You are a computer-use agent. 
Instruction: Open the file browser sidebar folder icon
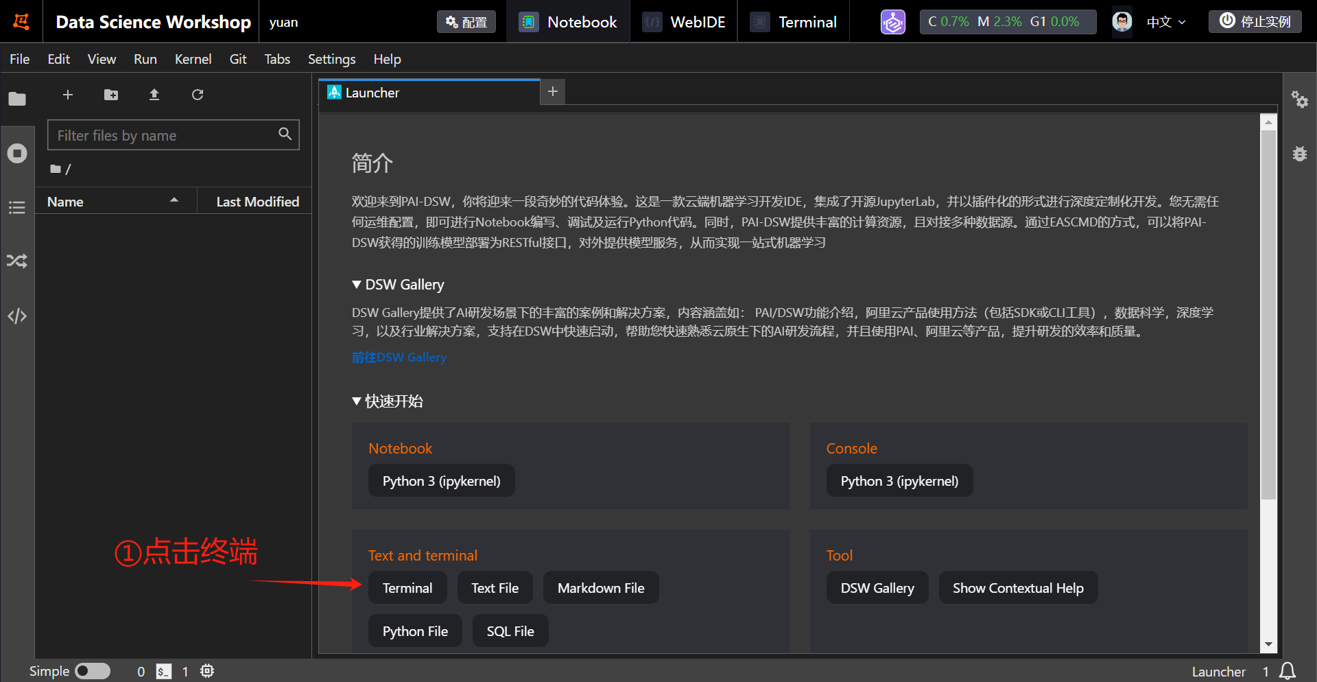(x=17, y=99)
